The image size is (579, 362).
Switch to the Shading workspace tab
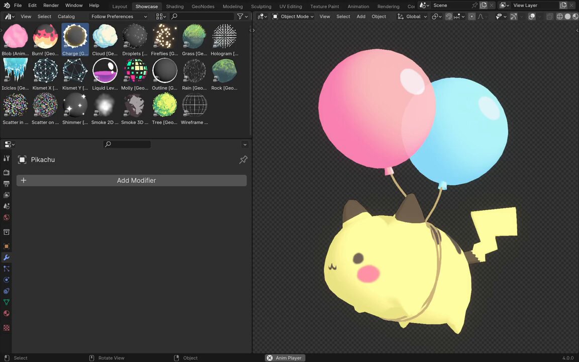click(x=175, y=6)
